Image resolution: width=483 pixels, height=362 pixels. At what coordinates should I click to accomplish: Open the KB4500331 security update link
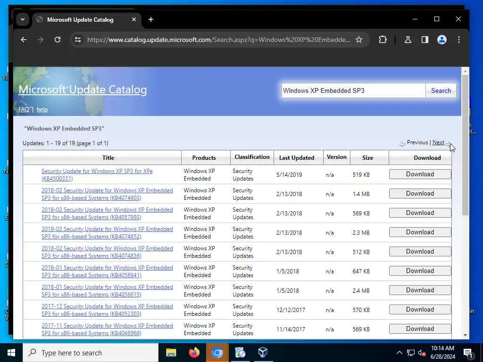[x=97, y=174]
